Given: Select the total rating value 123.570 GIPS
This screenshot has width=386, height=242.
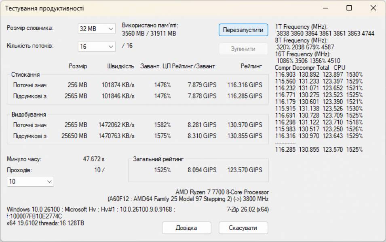Looking at the screenshot, I should tap(245, 170).
